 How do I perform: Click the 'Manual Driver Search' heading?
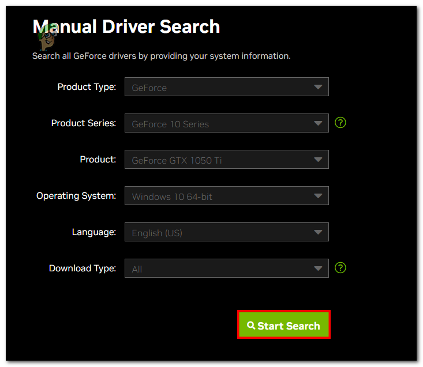tap(126, 27)
